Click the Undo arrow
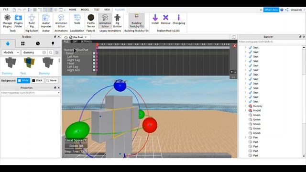The image size is (306, 172). [x=19, y=10]
